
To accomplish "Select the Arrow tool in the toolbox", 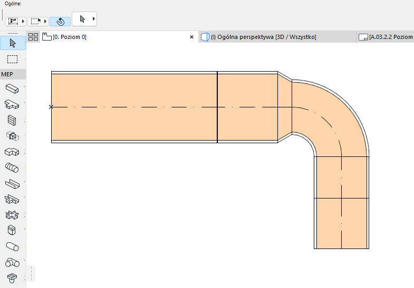I will point(13,43).
